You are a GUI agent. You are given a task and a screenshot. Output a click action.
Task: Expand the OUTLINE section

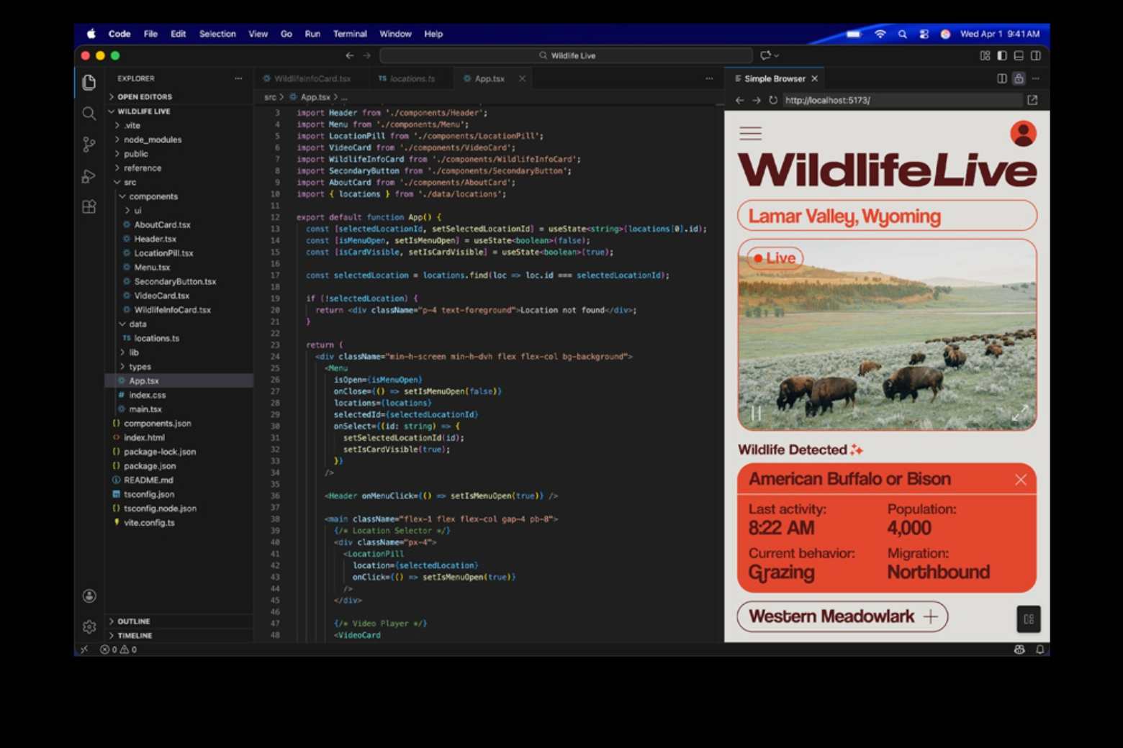[134, 621]
